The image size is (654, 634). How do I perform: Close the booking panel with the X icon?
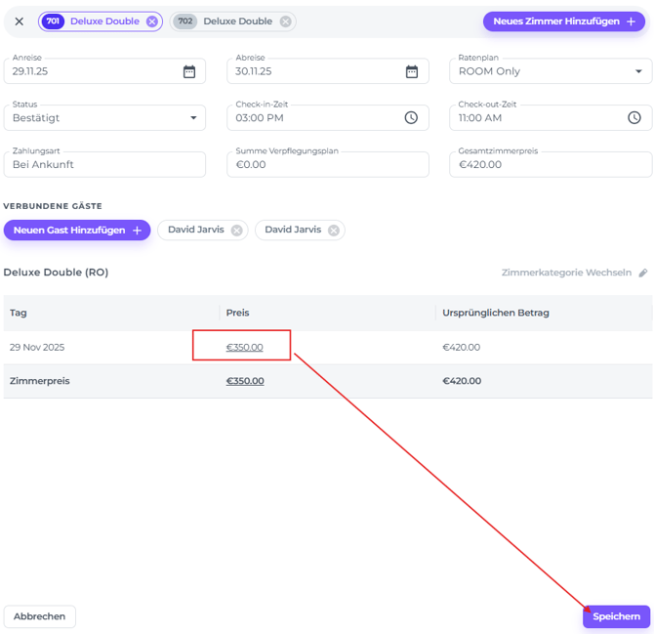(19, 21)
